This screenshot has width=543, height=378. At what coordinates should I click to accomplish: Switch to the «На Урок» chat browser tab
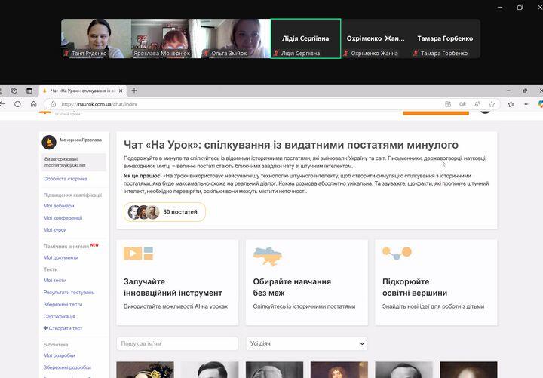tap(82, 91)
